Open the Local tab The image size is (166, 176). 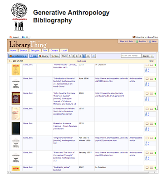pos(64,50)
